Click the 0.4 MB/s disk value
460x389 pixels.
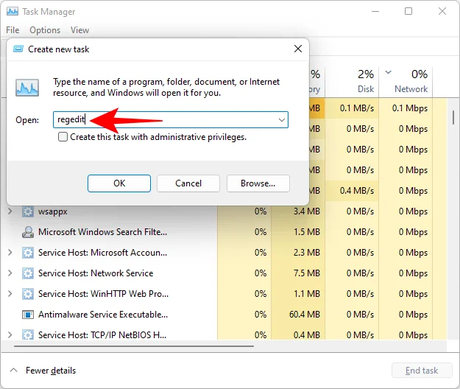click(x=357, y=191)
